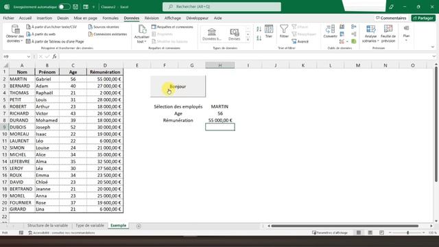Open Sources récentes
Viewport: 439px width, 247px height.
[x=104, y=27]
